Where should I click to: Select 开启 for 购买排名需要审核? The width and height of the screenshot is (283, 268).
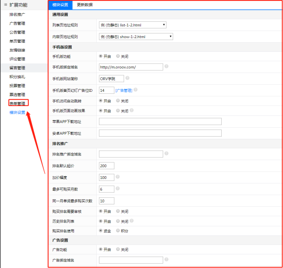(x=101, y=211)
